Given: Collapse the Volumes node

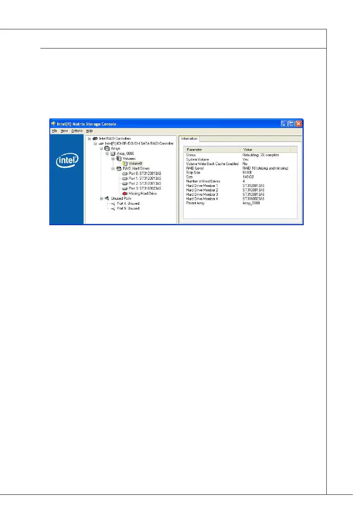Looking at the screenshot, I should pyautogui.click(x=113, y=158).
